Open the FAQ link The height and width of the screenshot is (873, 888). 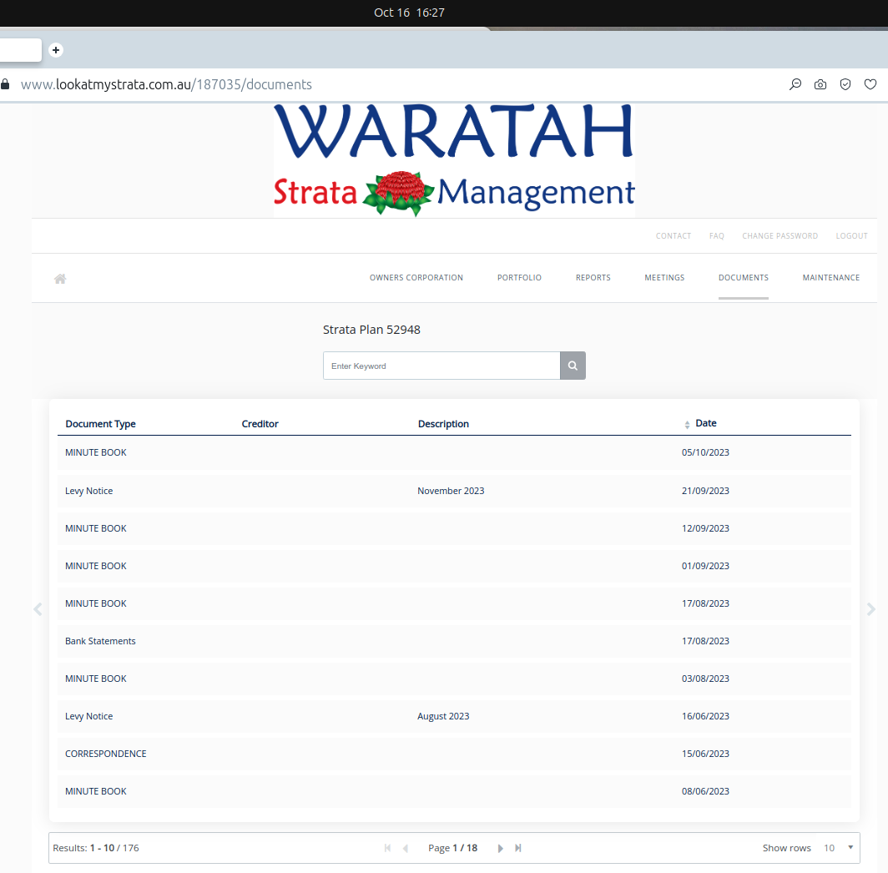click(716, 235)
